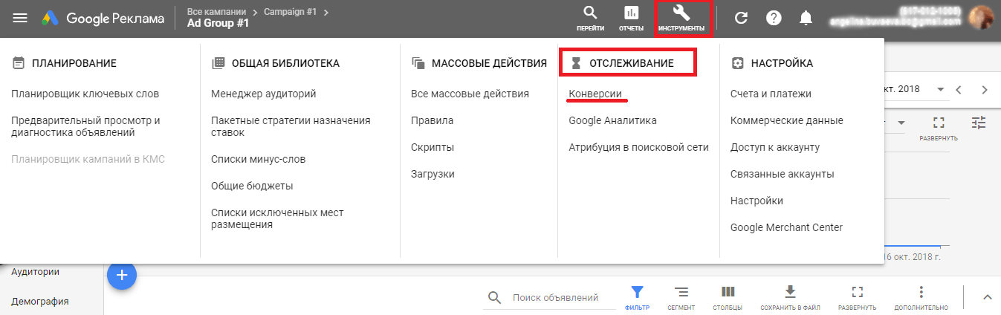Click the Общая библиотека section header
1001x315 pixels.
click(276, 63)
